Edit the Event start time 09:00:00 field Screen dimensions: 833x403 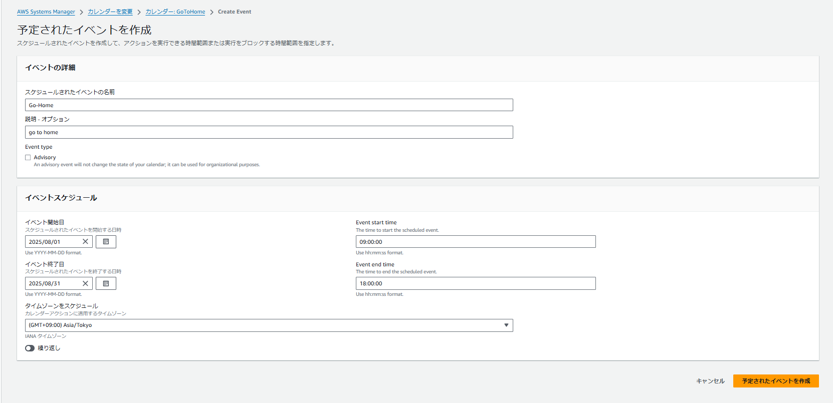475,242
